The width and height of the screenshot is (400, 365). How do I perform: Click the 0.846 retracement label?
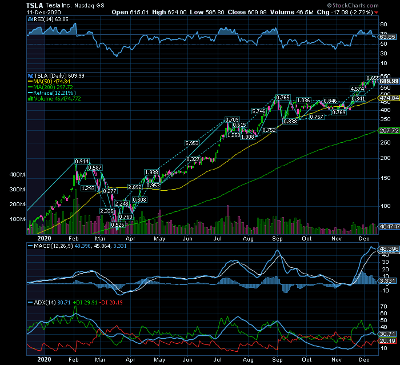(x=330, y=101)
